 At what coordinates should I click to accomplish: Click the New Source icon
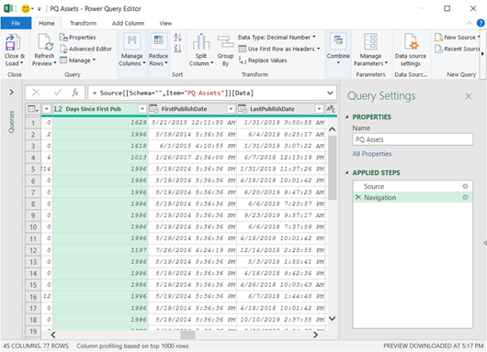pyautogui.click(x=438, y=38)
